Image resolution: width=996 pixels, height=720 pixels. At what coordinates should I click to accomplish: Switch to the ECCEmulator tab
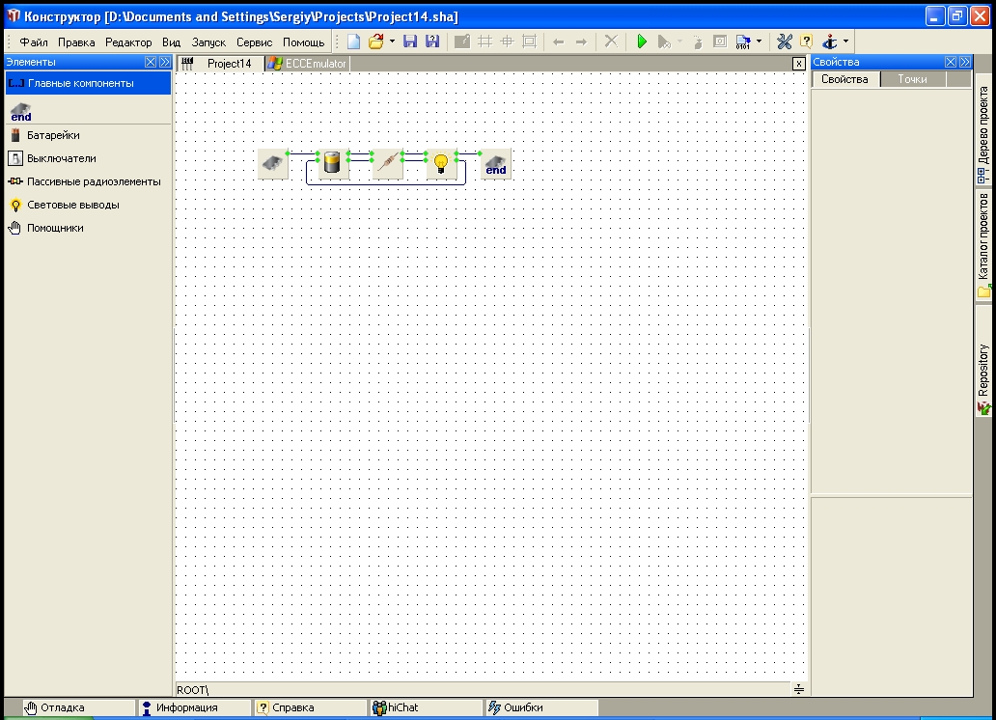[308, 64]
